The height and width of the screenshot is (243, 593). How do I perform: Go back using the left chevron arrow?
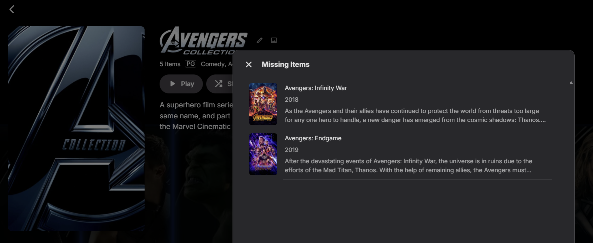[x=12, y=9]
